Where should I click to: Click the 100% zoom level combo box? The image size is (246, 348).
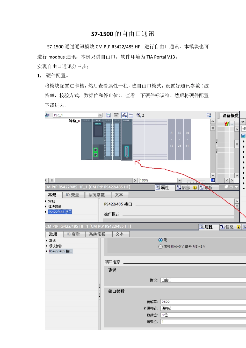161,180
